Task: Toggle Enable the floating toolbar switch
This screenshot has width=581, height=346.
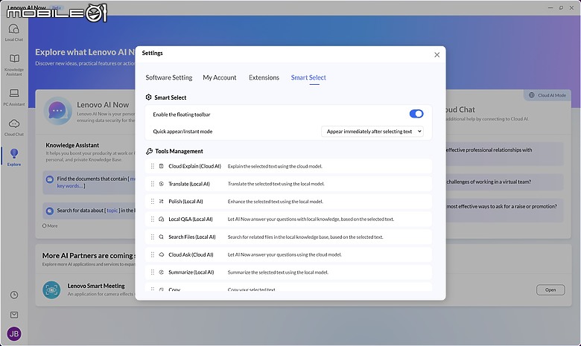Action: 416,114
